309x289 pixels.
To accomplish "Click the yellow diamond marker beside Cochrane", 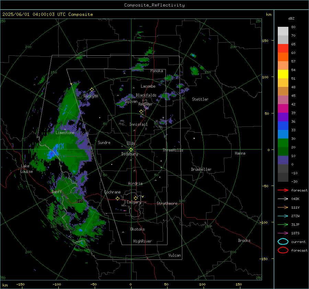I will pyautogui.click(x=117, y=199).
